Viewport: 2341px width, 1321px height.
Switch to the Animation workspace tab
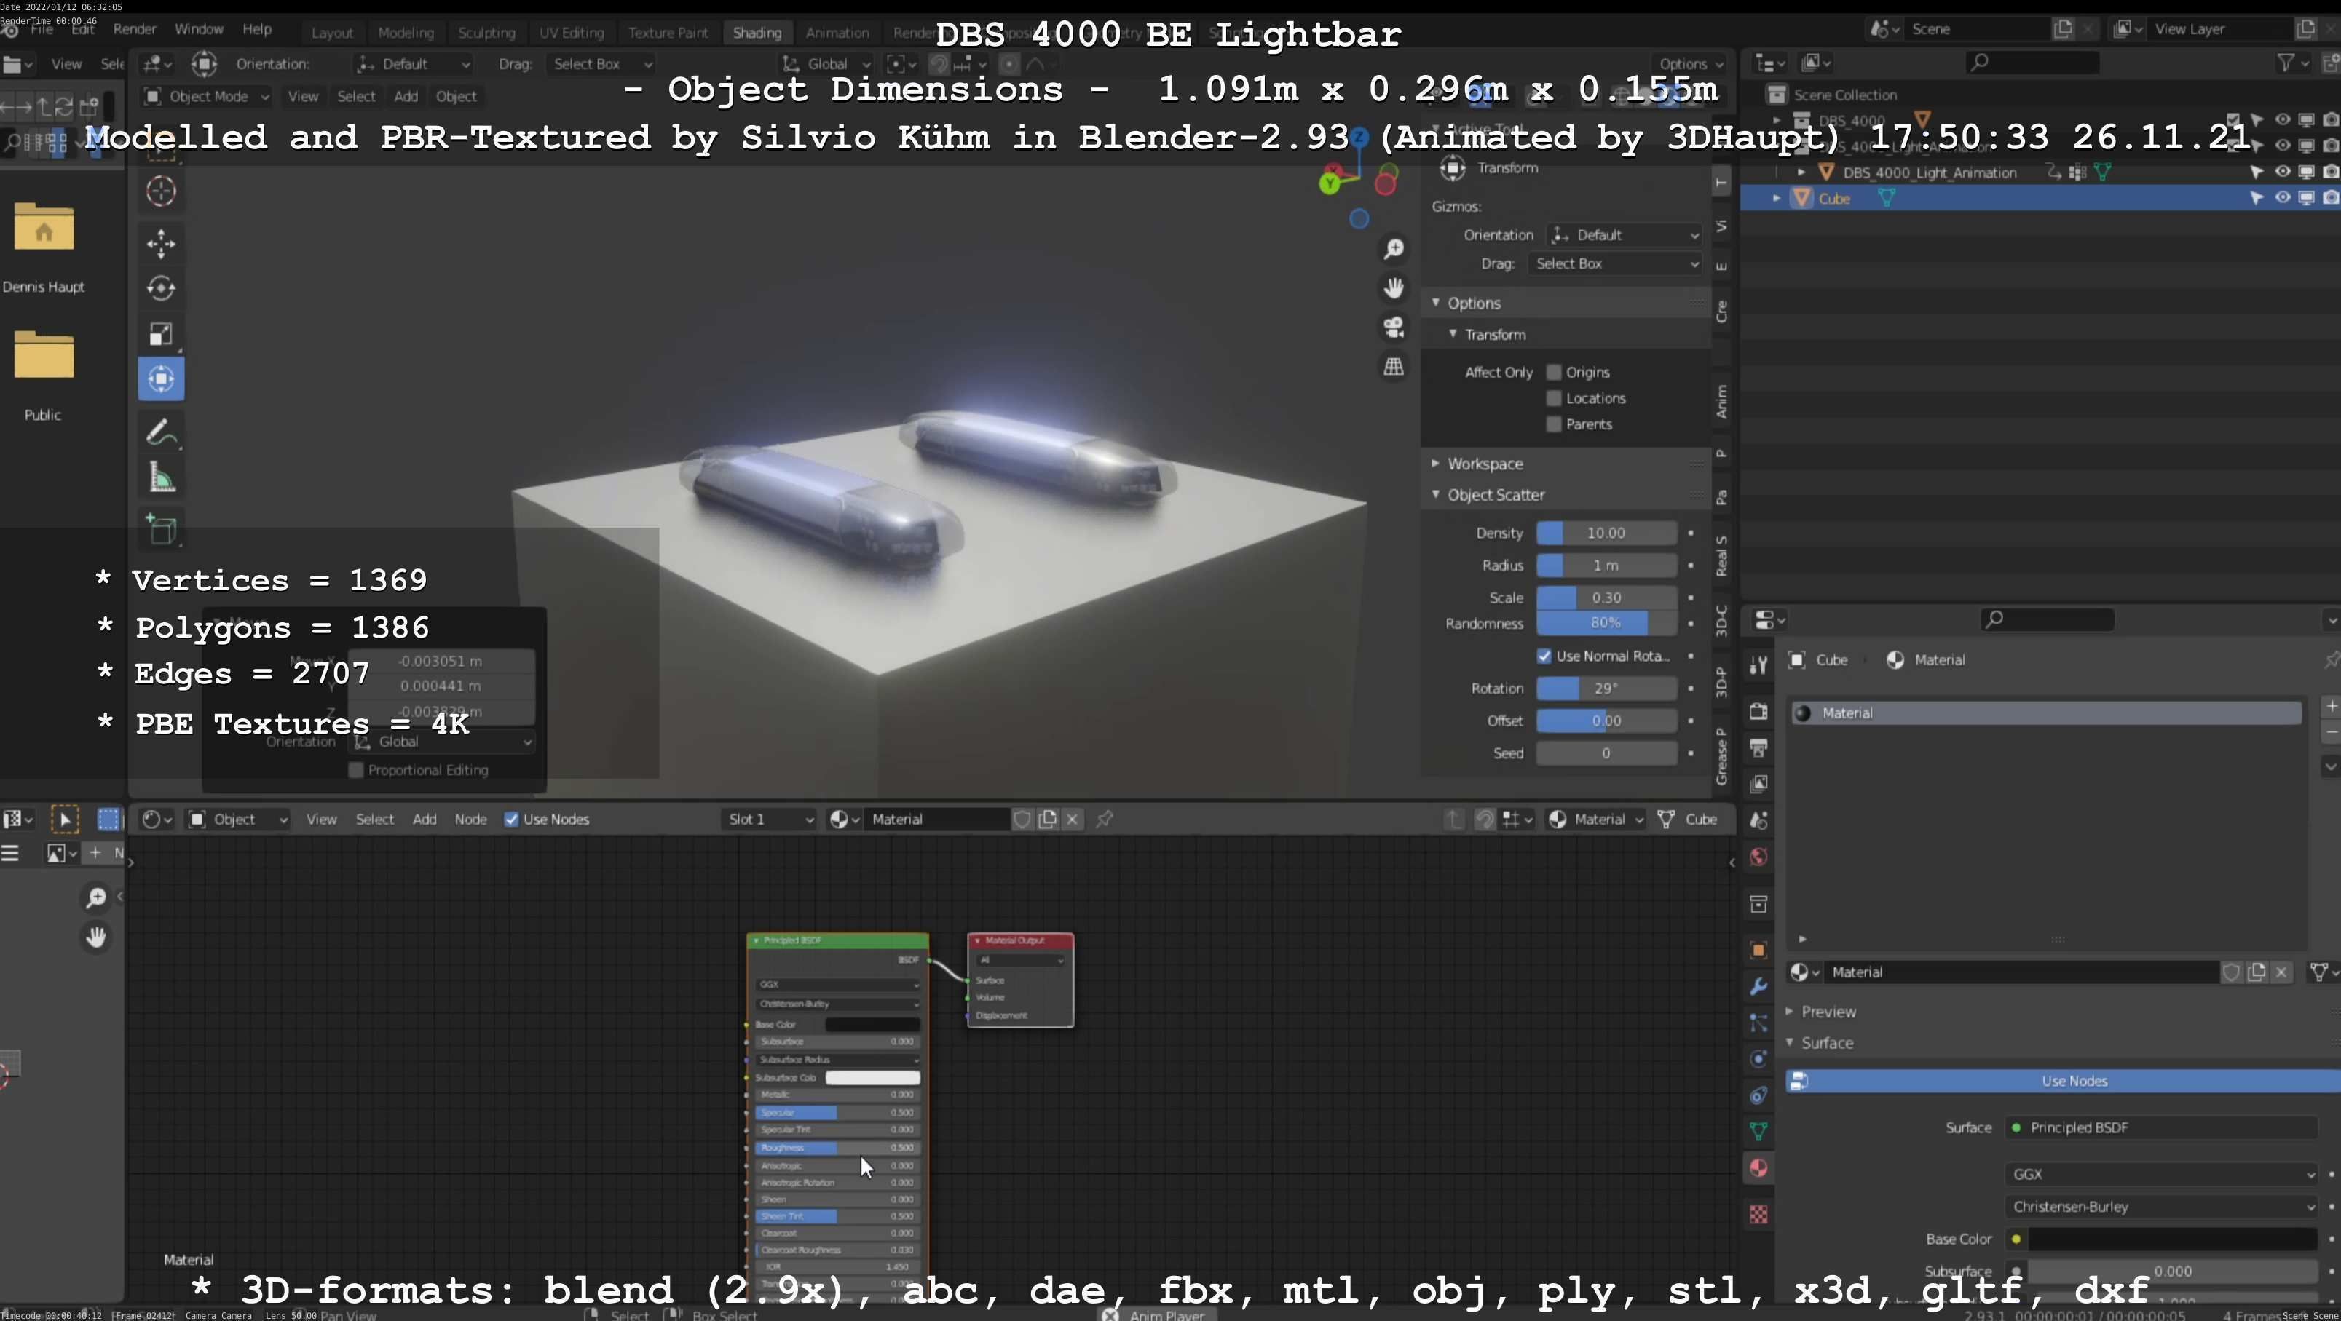click(x=837, y=33)
